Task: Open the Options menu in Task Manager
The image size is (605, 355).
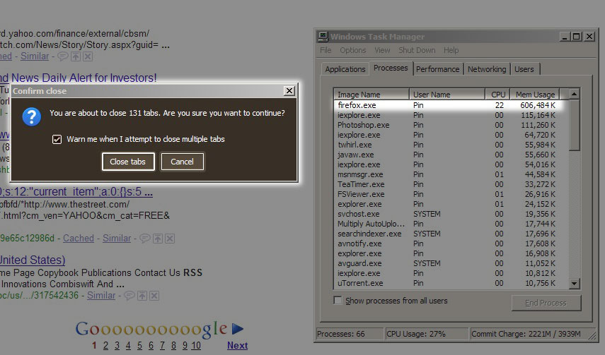Action: coord(352,51)
